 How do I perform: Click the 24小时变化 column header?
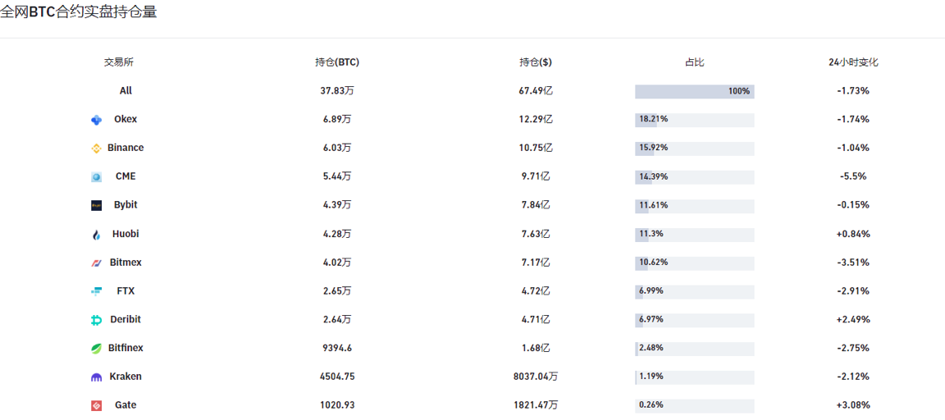[x=853, y=62]
